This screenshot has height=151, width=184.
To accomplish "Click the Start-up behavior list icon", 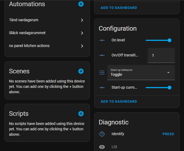I will point(102,72).
